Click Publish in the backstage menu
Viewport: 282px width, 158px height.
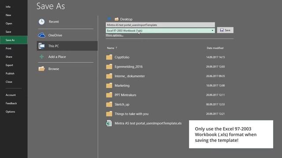pyautogui.click(x=10, y=73)
